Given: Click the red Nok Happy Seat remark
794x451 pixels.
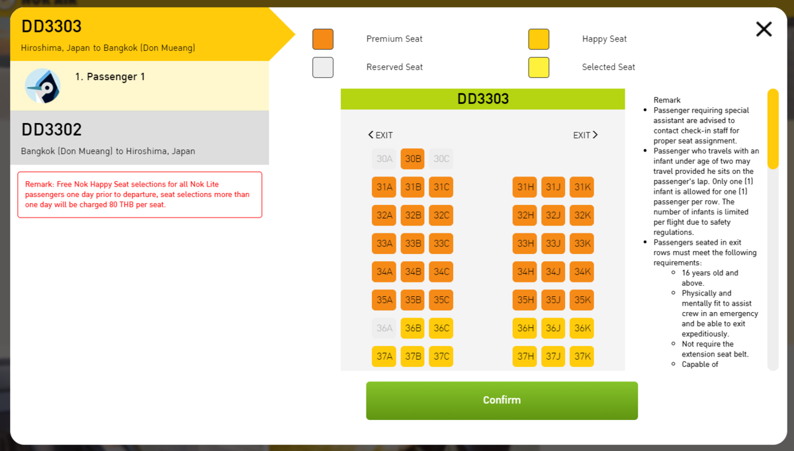Looking at the screenshot, I should [140, 194].
